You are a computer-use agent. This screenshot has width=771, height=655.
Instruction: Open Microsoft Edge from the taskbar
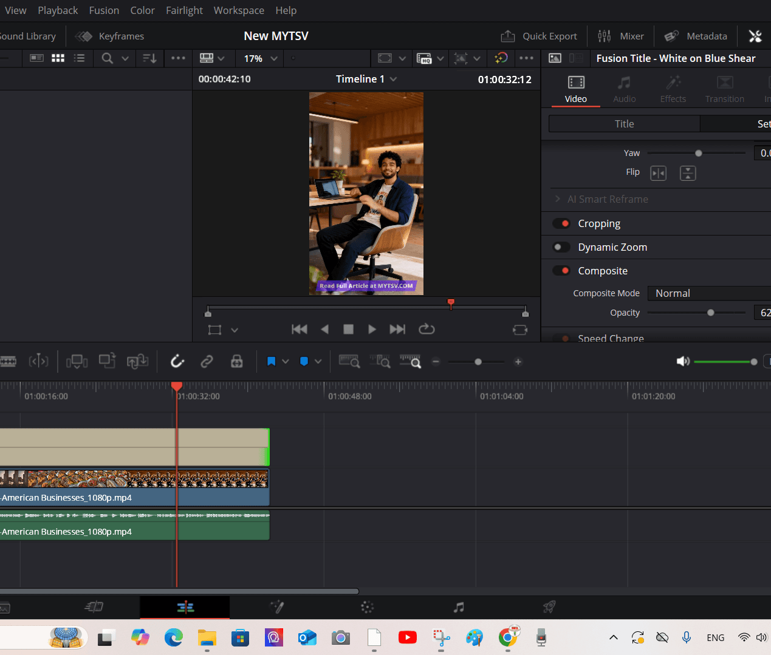(174, 637)
